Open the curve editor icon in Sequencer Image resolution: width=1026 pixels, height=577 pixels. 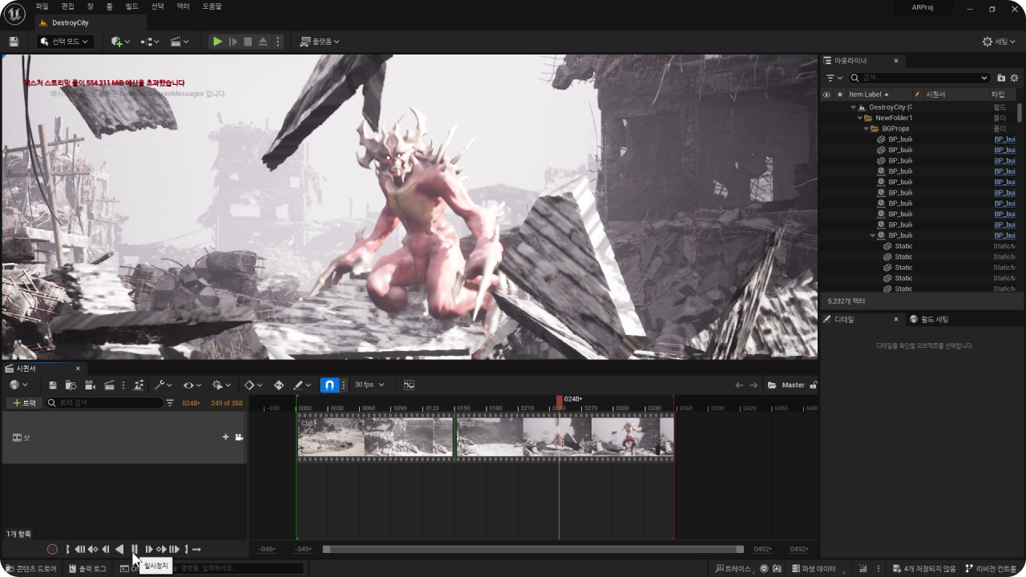409,385
